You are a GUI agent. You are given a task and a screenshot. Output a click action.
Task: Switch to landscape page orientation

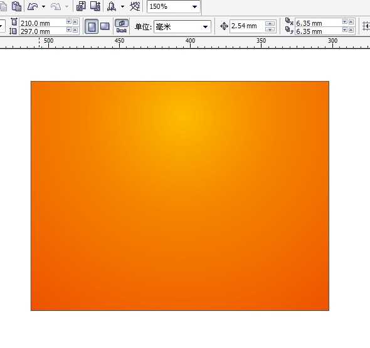click(x=105, y=26)
